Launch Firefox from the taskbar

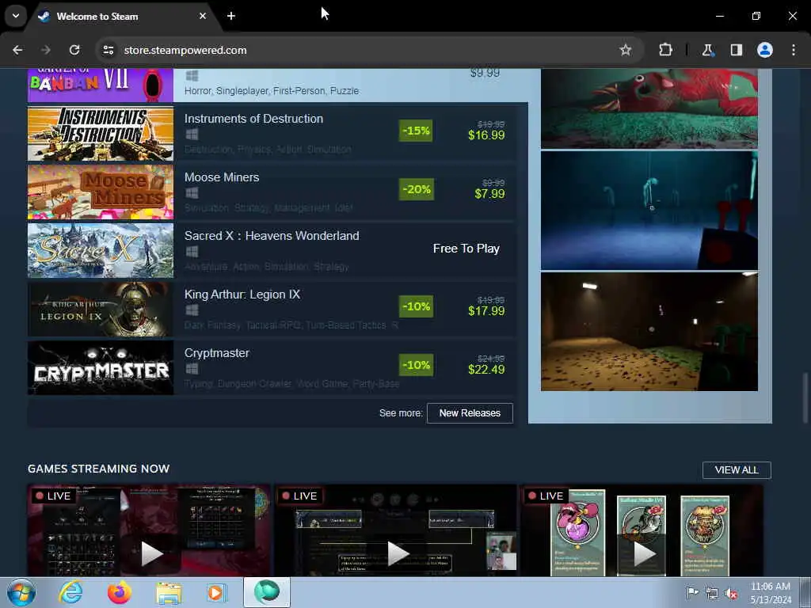pos(119,592)
